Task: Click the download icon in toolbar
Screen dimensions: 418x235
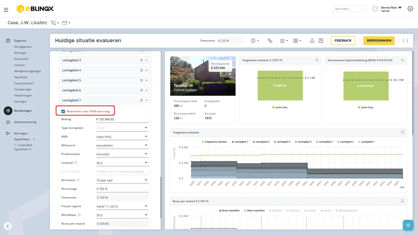Action: coord(312,41)
